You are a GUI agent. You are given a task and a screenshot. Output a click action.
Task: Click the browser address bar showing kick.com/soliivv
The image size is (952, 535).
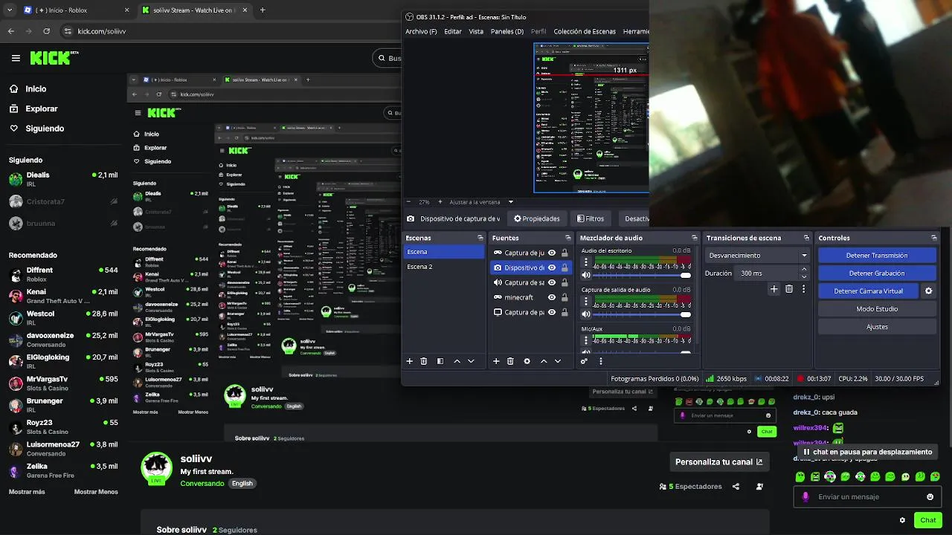click(x=231, y=31)
